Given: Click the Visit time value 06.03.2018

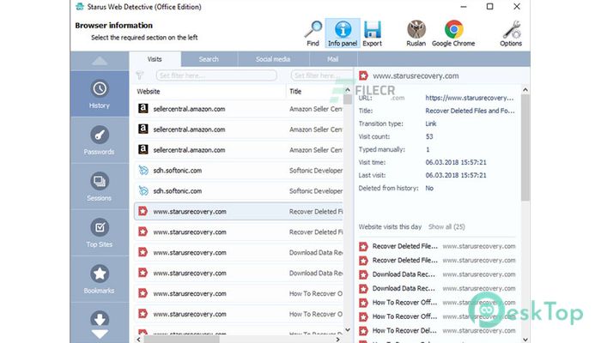Looking at the screenshot, I should [456, 163].
